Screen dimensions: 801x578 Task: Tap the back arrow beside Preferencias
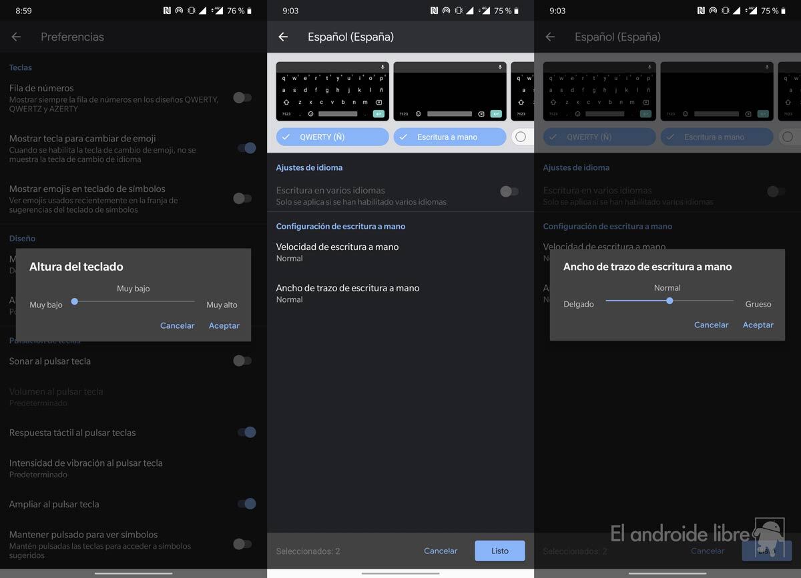[16, 37]
